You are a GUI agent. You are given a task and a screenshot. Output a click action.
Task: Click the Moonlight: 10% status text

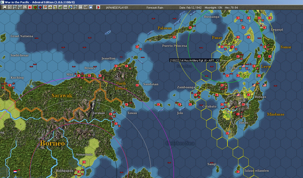coord(213,8)
